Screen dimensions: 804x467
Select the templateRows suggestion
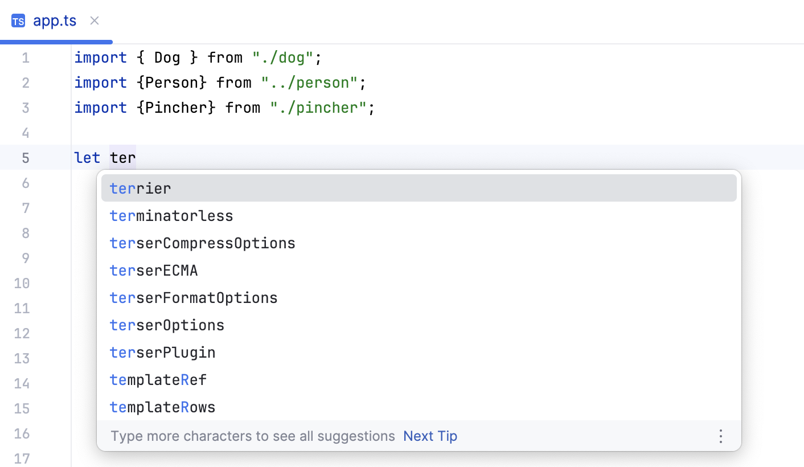pyautogui.click(x=163, y=407)
